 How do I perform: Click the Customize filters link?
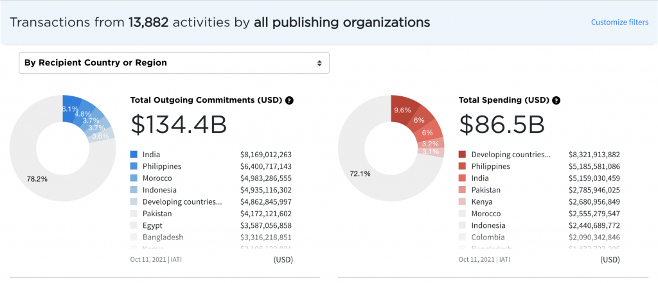coord(619,22)
